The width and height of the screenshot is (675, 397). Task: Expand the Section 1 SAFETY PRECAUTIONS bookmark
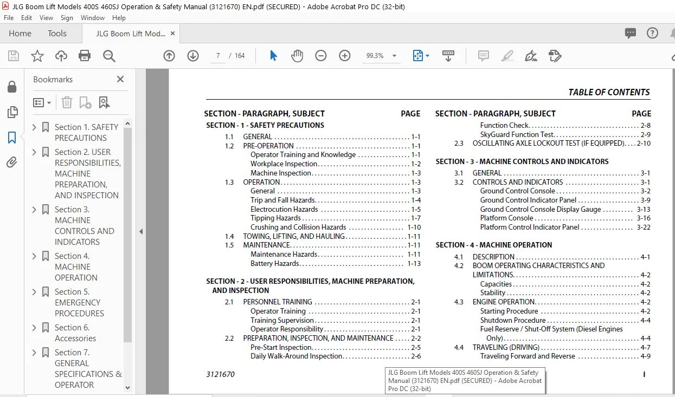tap(35, 127)
